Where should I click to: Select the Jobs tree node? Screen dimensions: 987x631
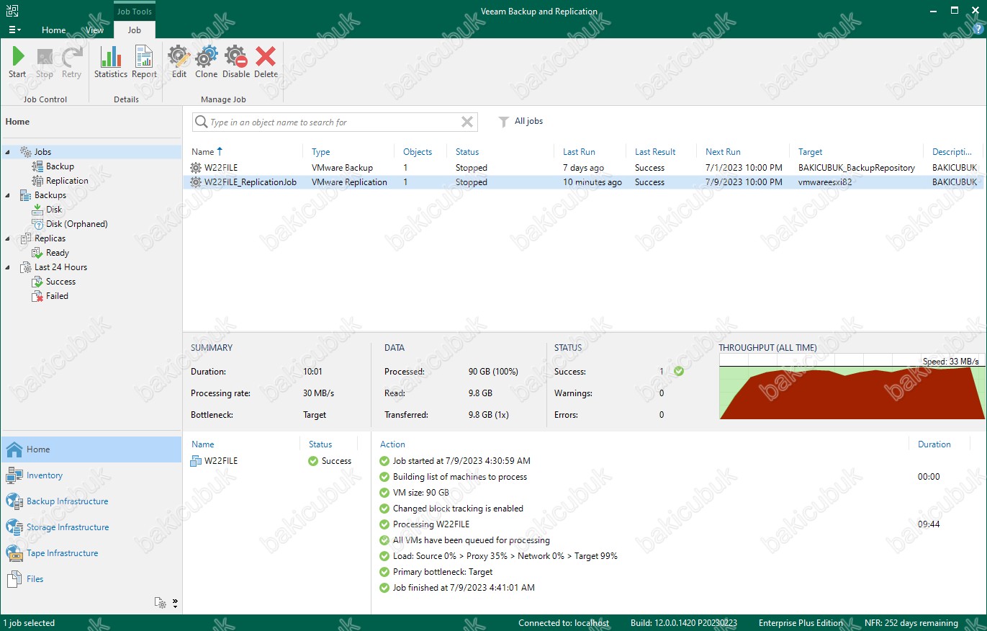[x=42, y=152]
